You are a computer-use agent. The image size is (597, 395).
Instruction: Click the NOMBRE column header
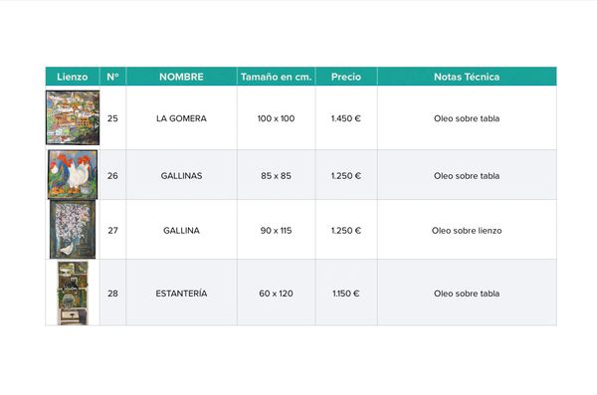(181, 77)
